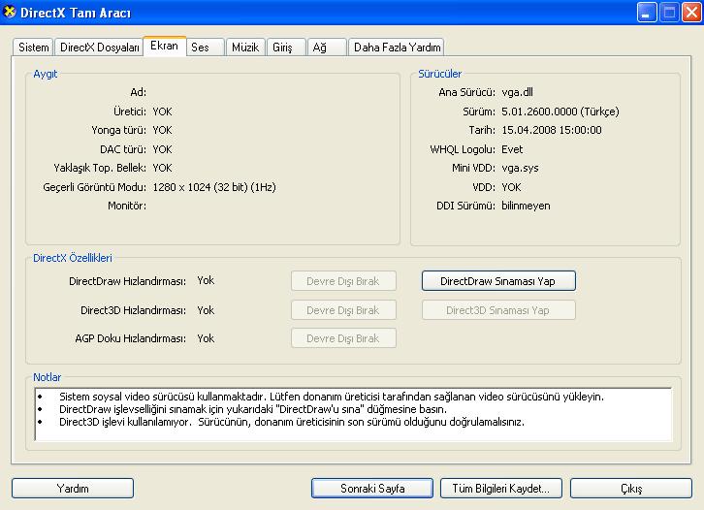The image size is (704, 510).
Task: Click the 'Sürücüler' group heading
Action: coord(440,74)
